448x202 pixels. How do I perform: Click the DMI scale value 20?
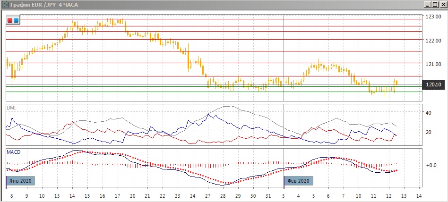[x=429, y=132]
